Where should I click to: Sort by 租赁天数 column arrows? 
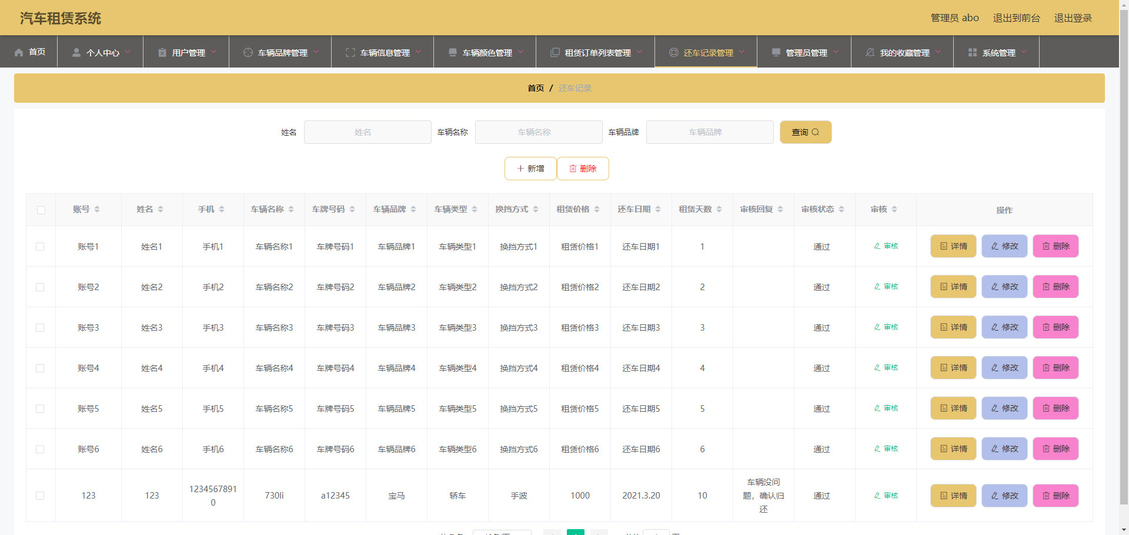tap(719, 209)
